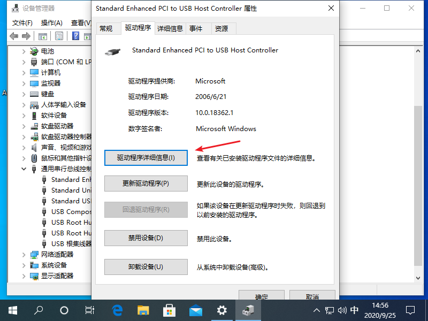Screen dimensions: 428x321
Task: Collapse the 通用串行总线控制器 tree branch
Action: [x=24, y=169]
